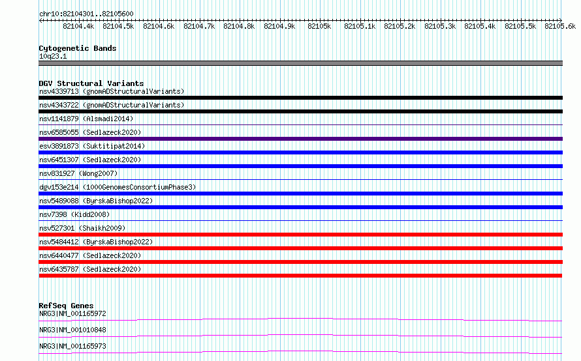Click the purple bar under nsv6585055
This screenshot has height=361, width=581.
[x=300, y=139]
